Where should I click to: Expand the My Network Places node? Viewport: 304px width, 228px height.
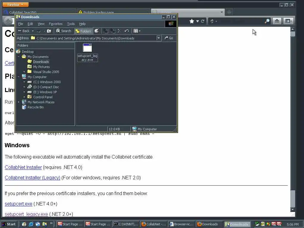point(19,102)
